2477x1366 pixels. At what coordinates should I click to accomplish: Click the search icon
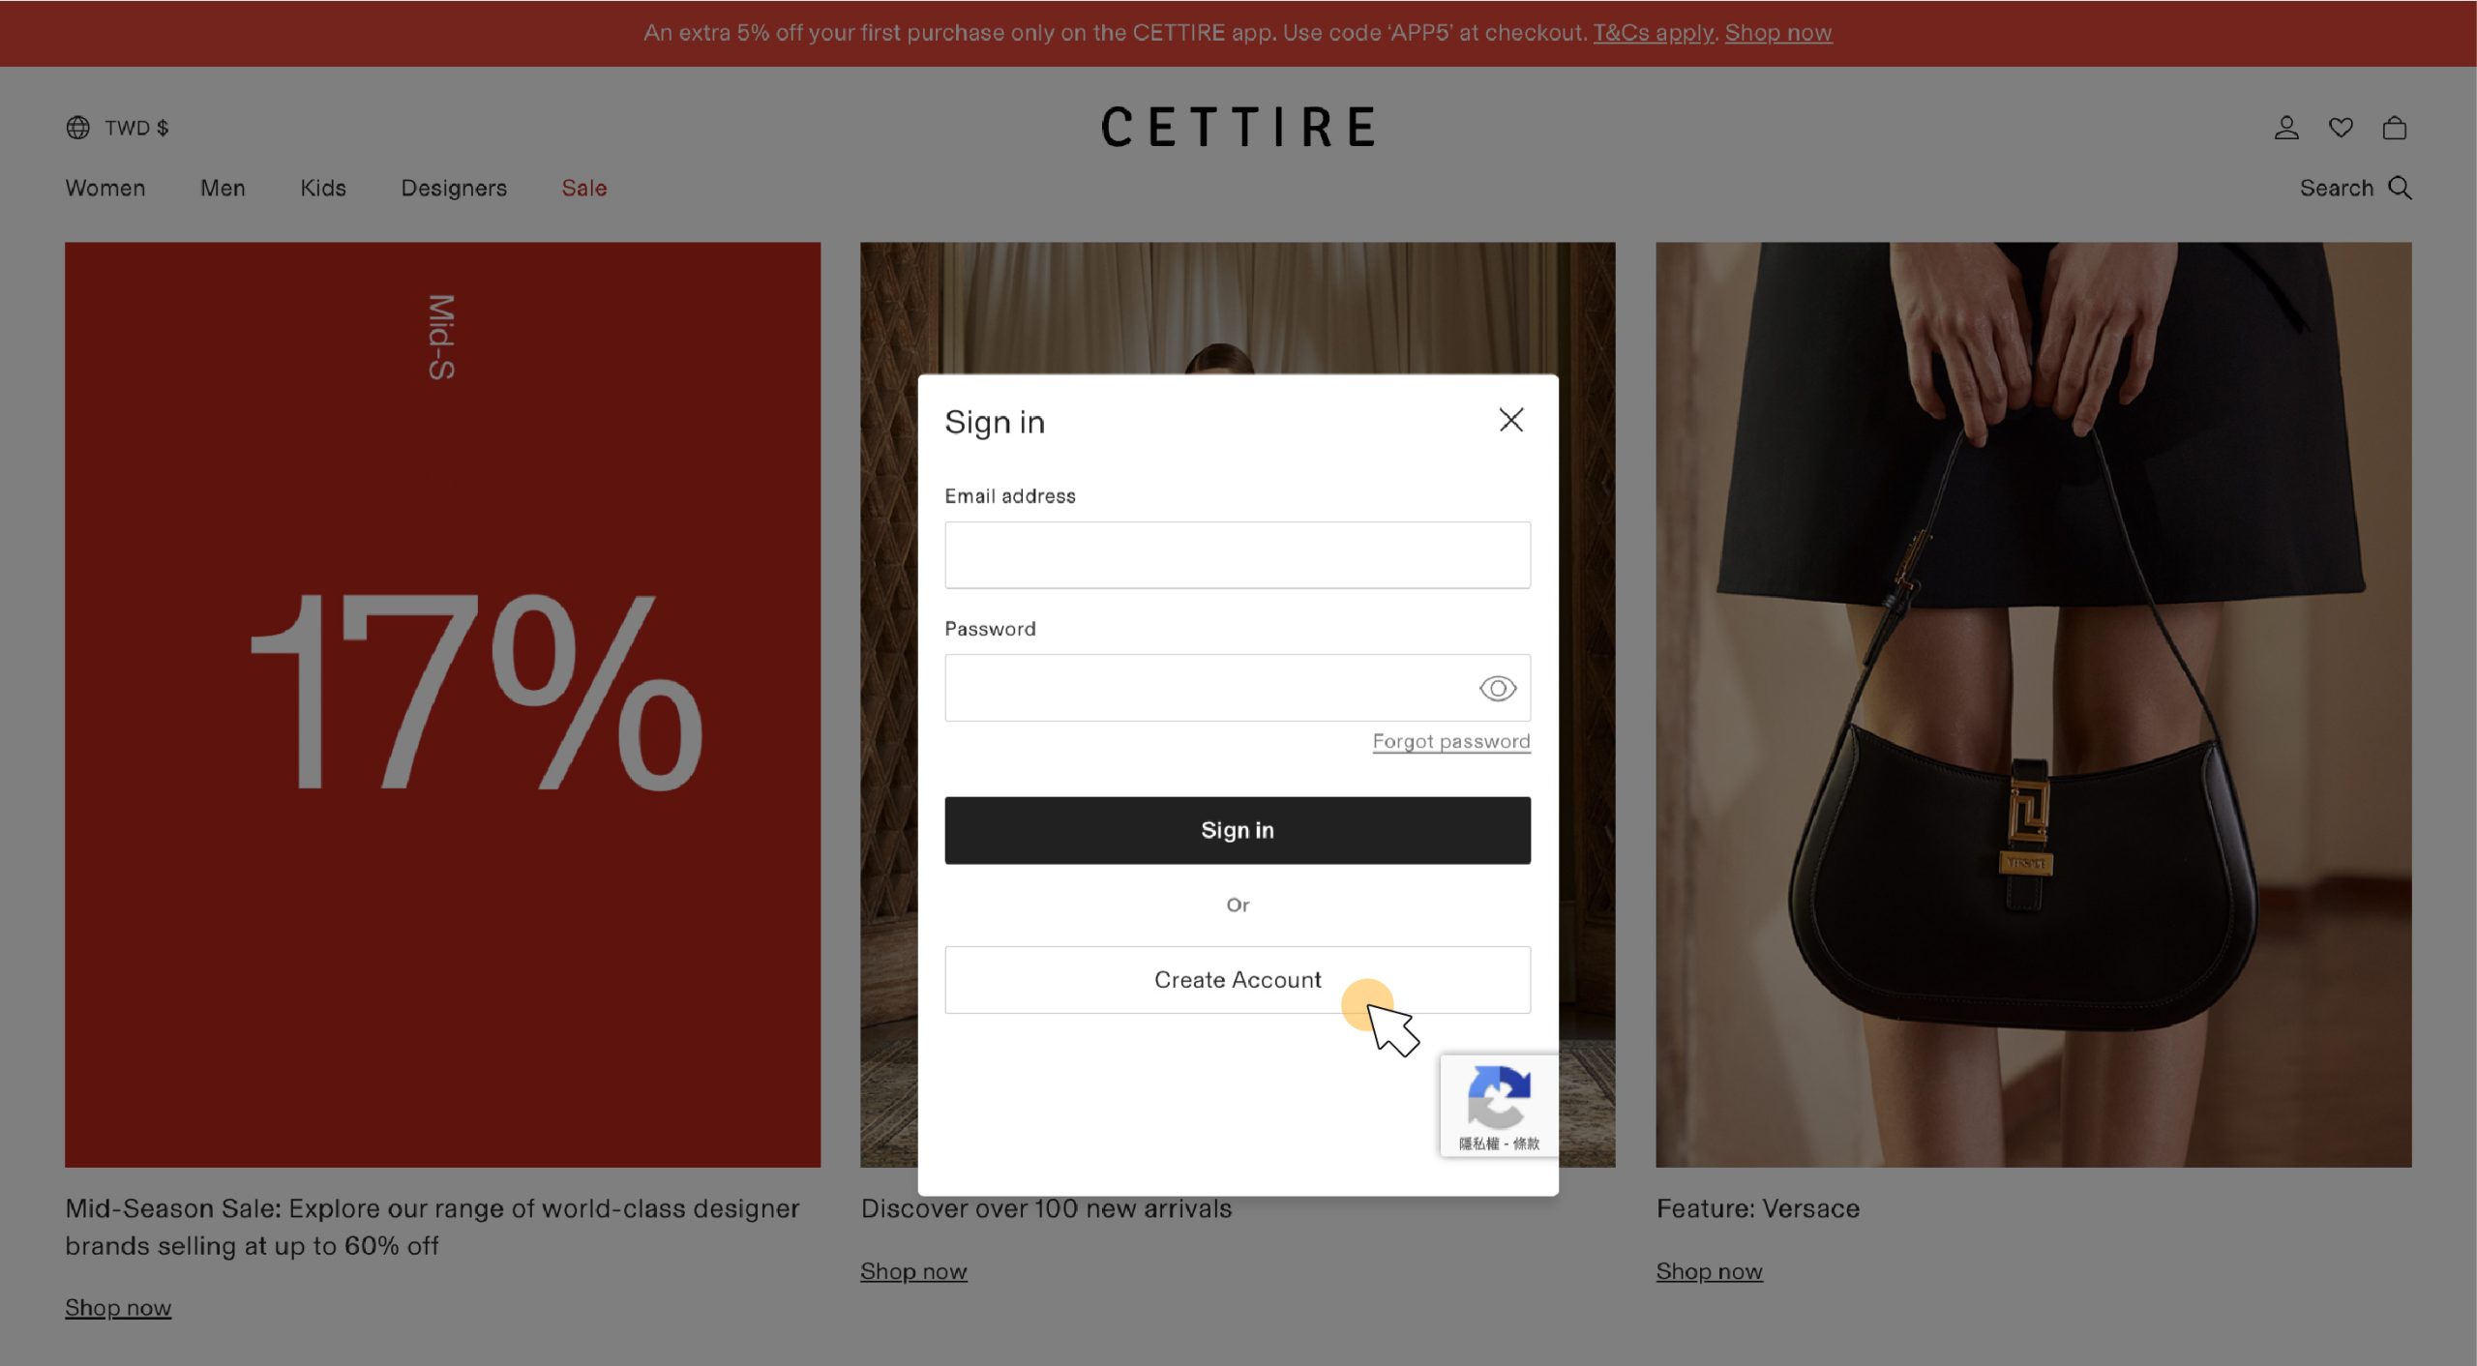tap(2402, 187)
